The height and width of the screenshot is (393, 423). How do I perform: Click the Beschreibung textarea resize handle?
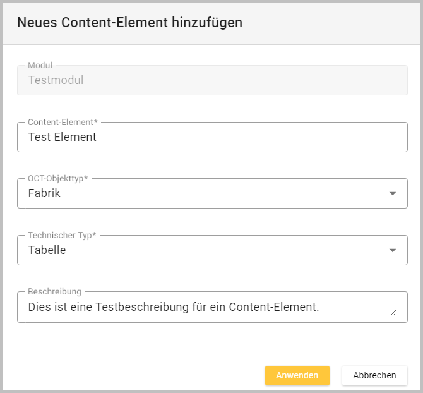(x=393, y=311)
